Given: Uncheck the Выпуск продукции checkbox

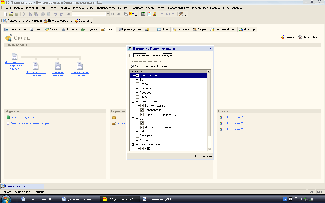Looking at the screenshot, I should [142, 106].
